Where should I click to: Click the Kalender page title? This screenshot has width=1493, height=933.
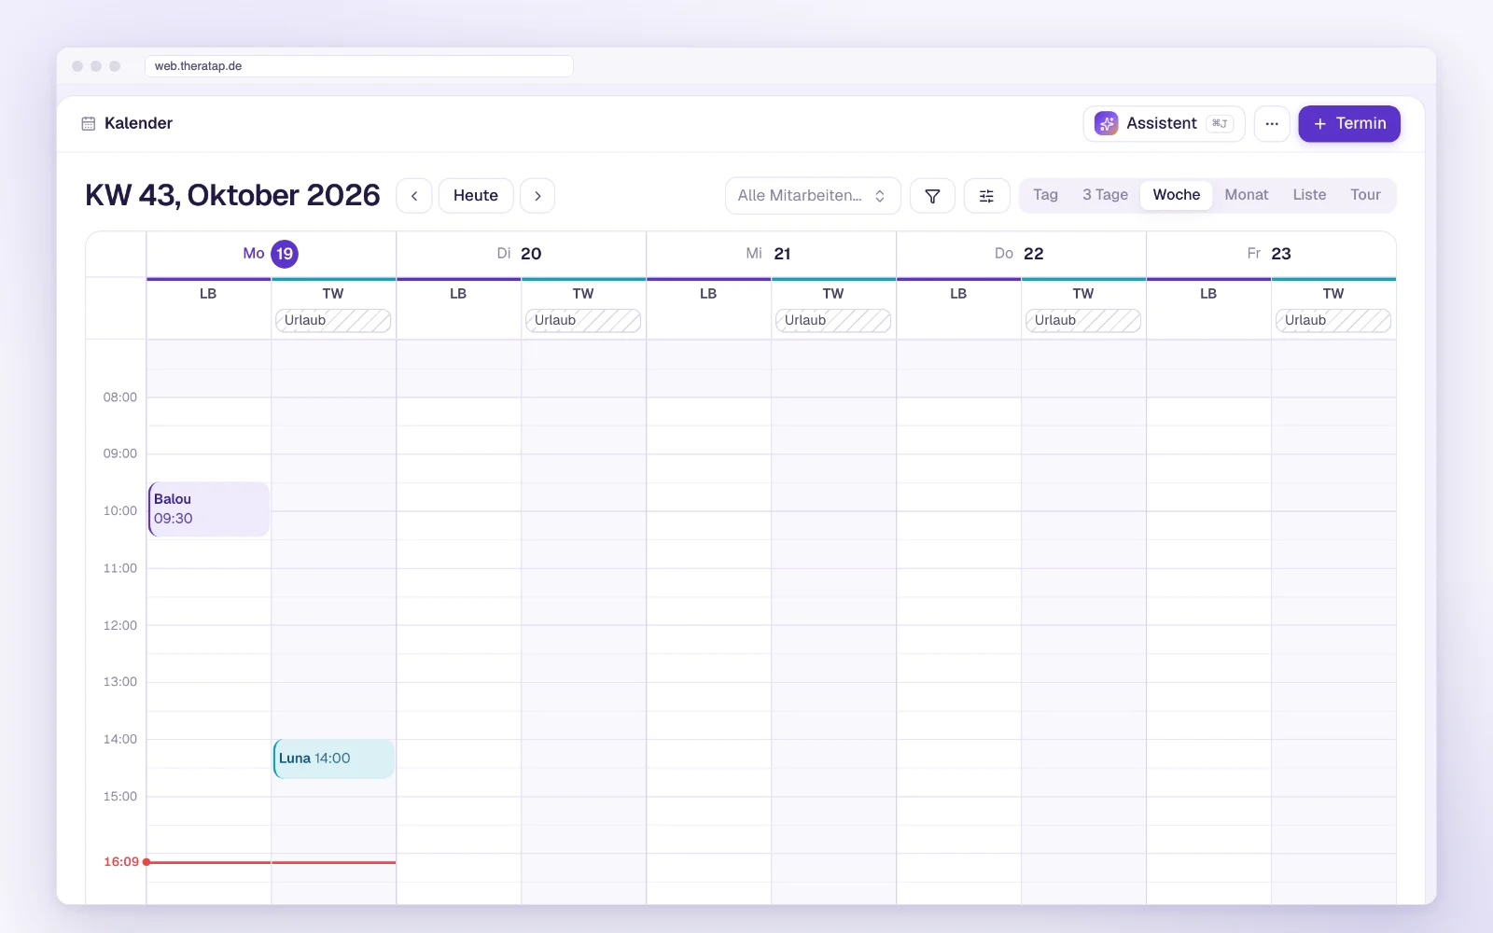(138, 123)
